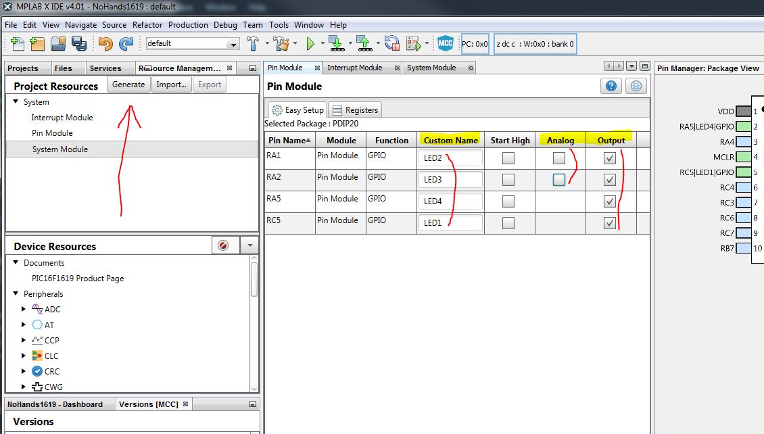Open MCC with the blue MCC icon

click(x=445, y=44)
